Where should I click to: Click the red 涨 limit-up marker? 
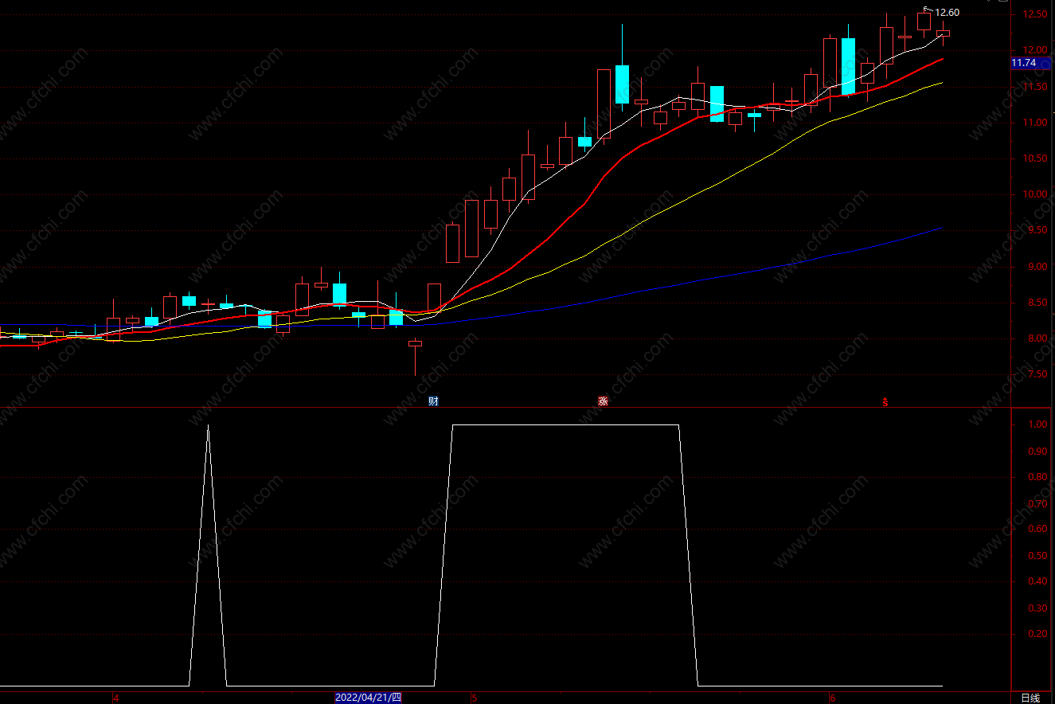coord(603,401)
